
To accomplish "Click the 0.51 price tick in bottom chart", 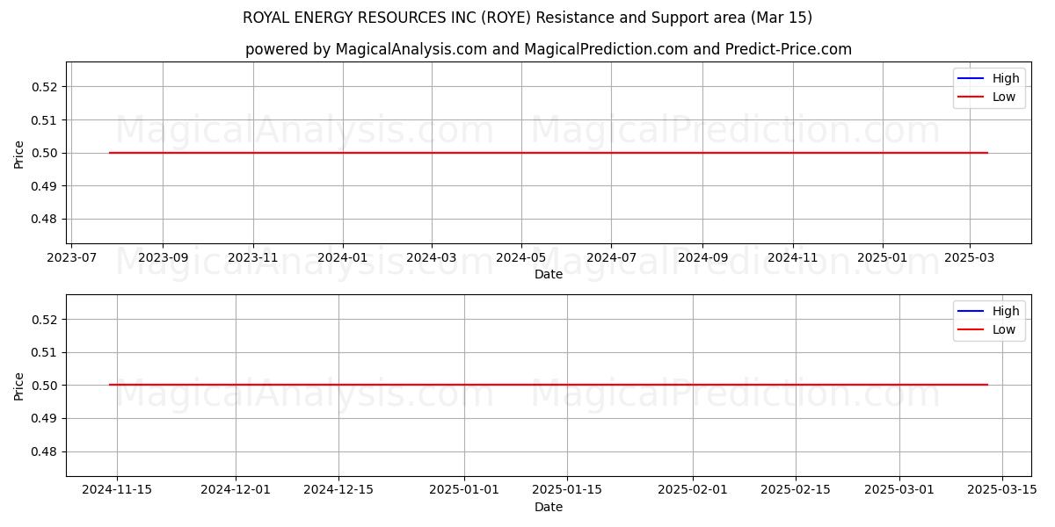I will tap(45, 352).
